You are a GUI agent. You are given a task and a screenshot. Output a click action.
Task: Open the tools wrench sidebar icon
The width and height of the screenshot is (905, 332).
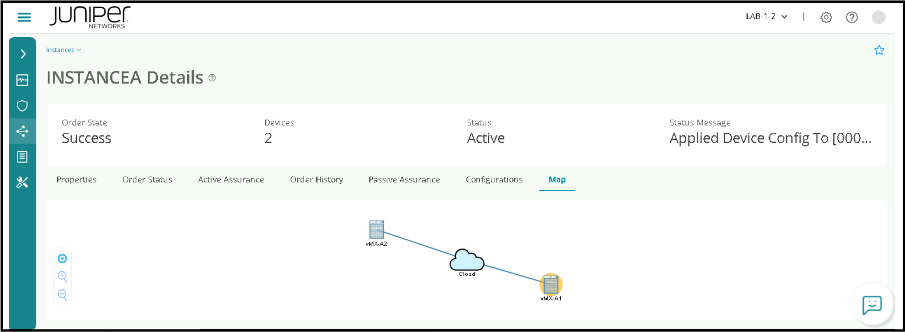coord(22,183)
